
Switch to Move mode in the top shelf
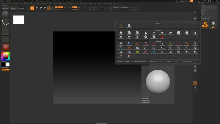click(36, 8)
